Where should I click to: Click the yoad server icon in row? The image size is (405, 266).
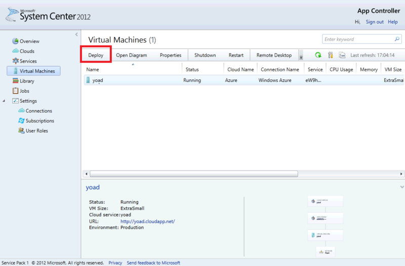click(x=88, y=80)
